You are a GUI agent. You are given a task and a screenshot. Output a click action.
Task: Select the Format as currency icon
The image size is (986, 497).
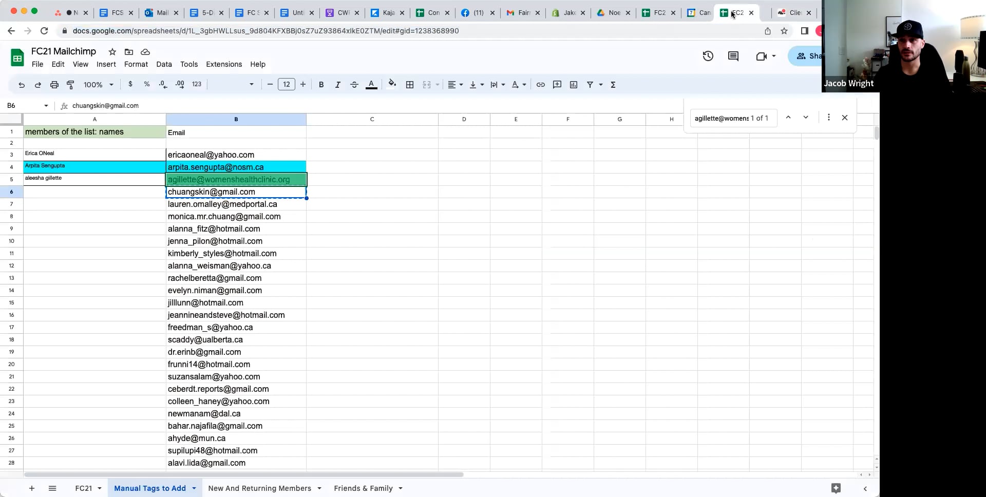pos(130,84)
